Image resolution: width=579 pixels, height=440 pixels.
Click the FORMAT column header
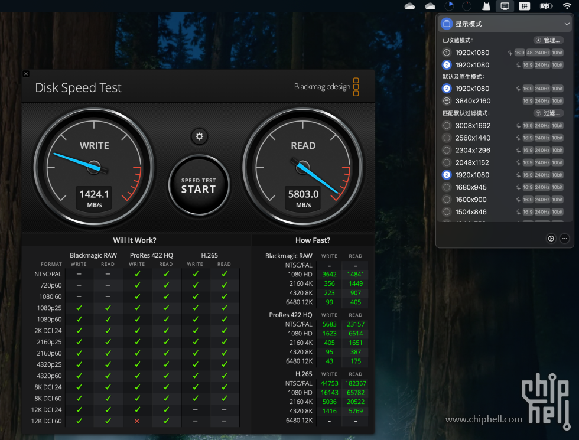(51, 265)
